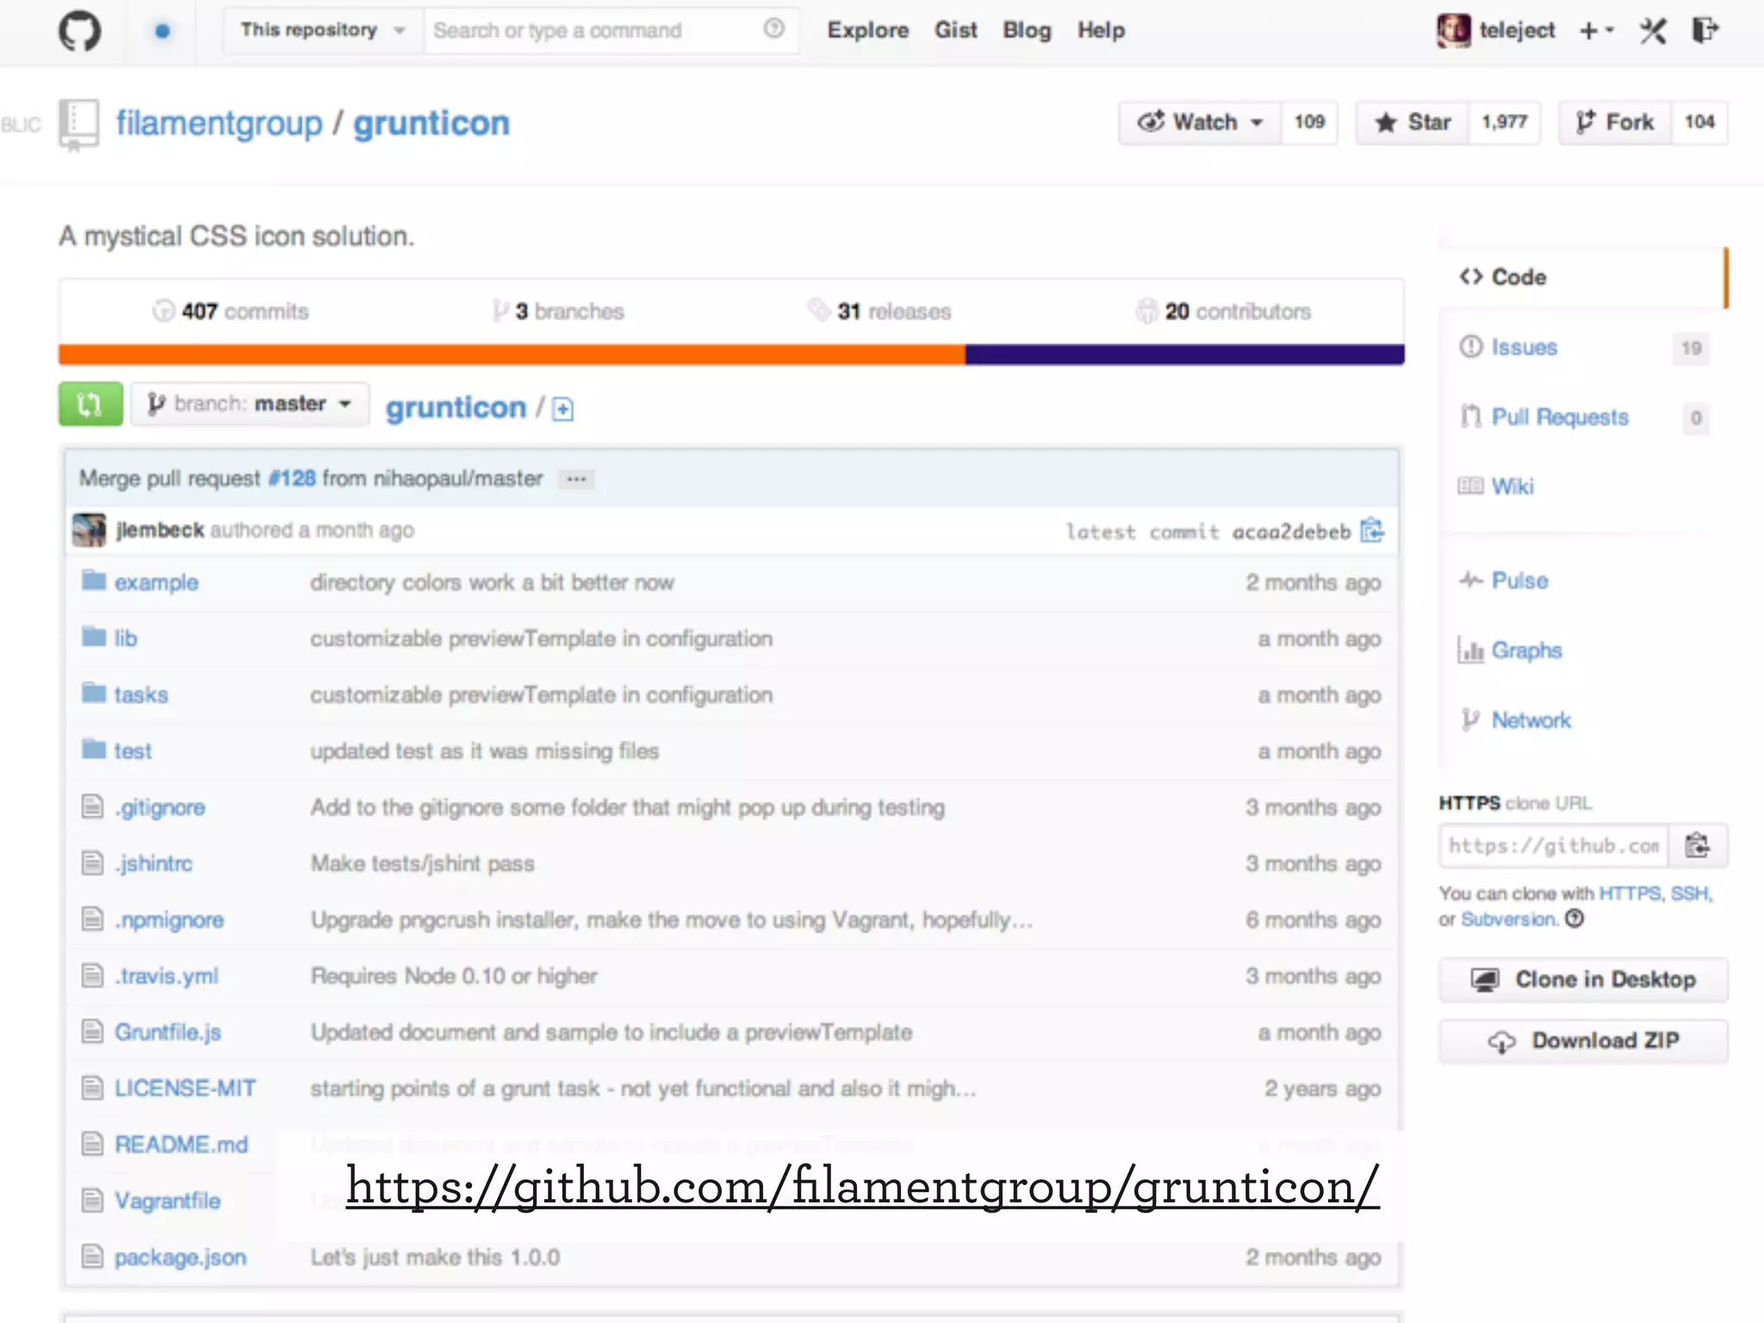The height and width of the screenshot is (1323, 1764).
Task: Open the GitHub Octocat home logo
Action: [x=79, y=31]
